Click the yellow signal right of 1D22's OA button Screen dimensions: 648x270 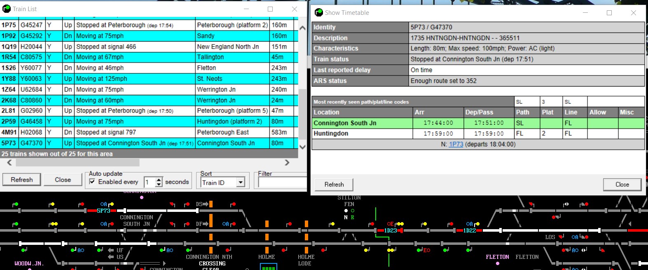477,224
